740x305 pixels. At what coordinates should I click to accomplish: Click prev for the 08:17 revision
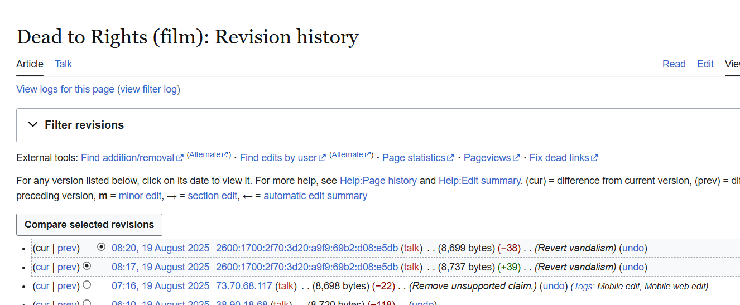(x=67, y=267)
